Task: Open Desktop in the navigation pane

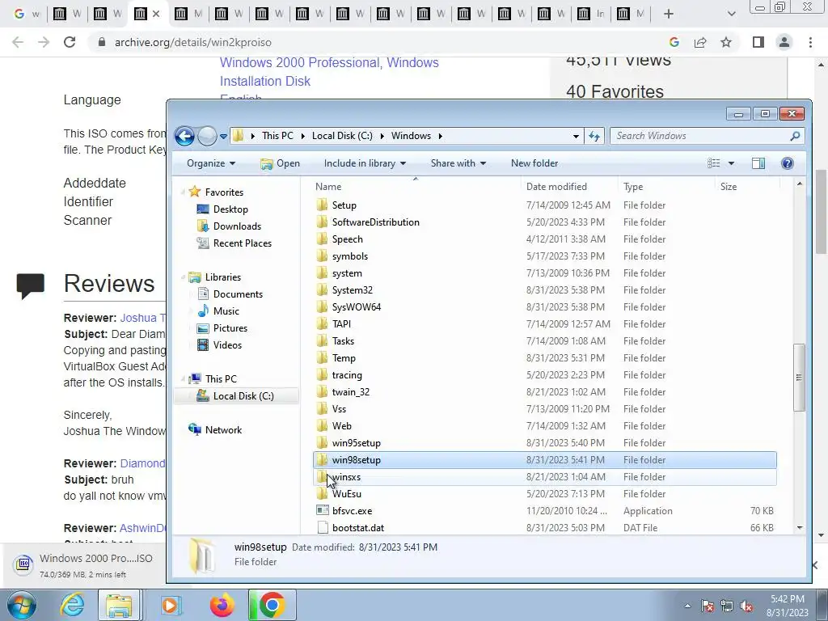Action: [x=230, y=209]
